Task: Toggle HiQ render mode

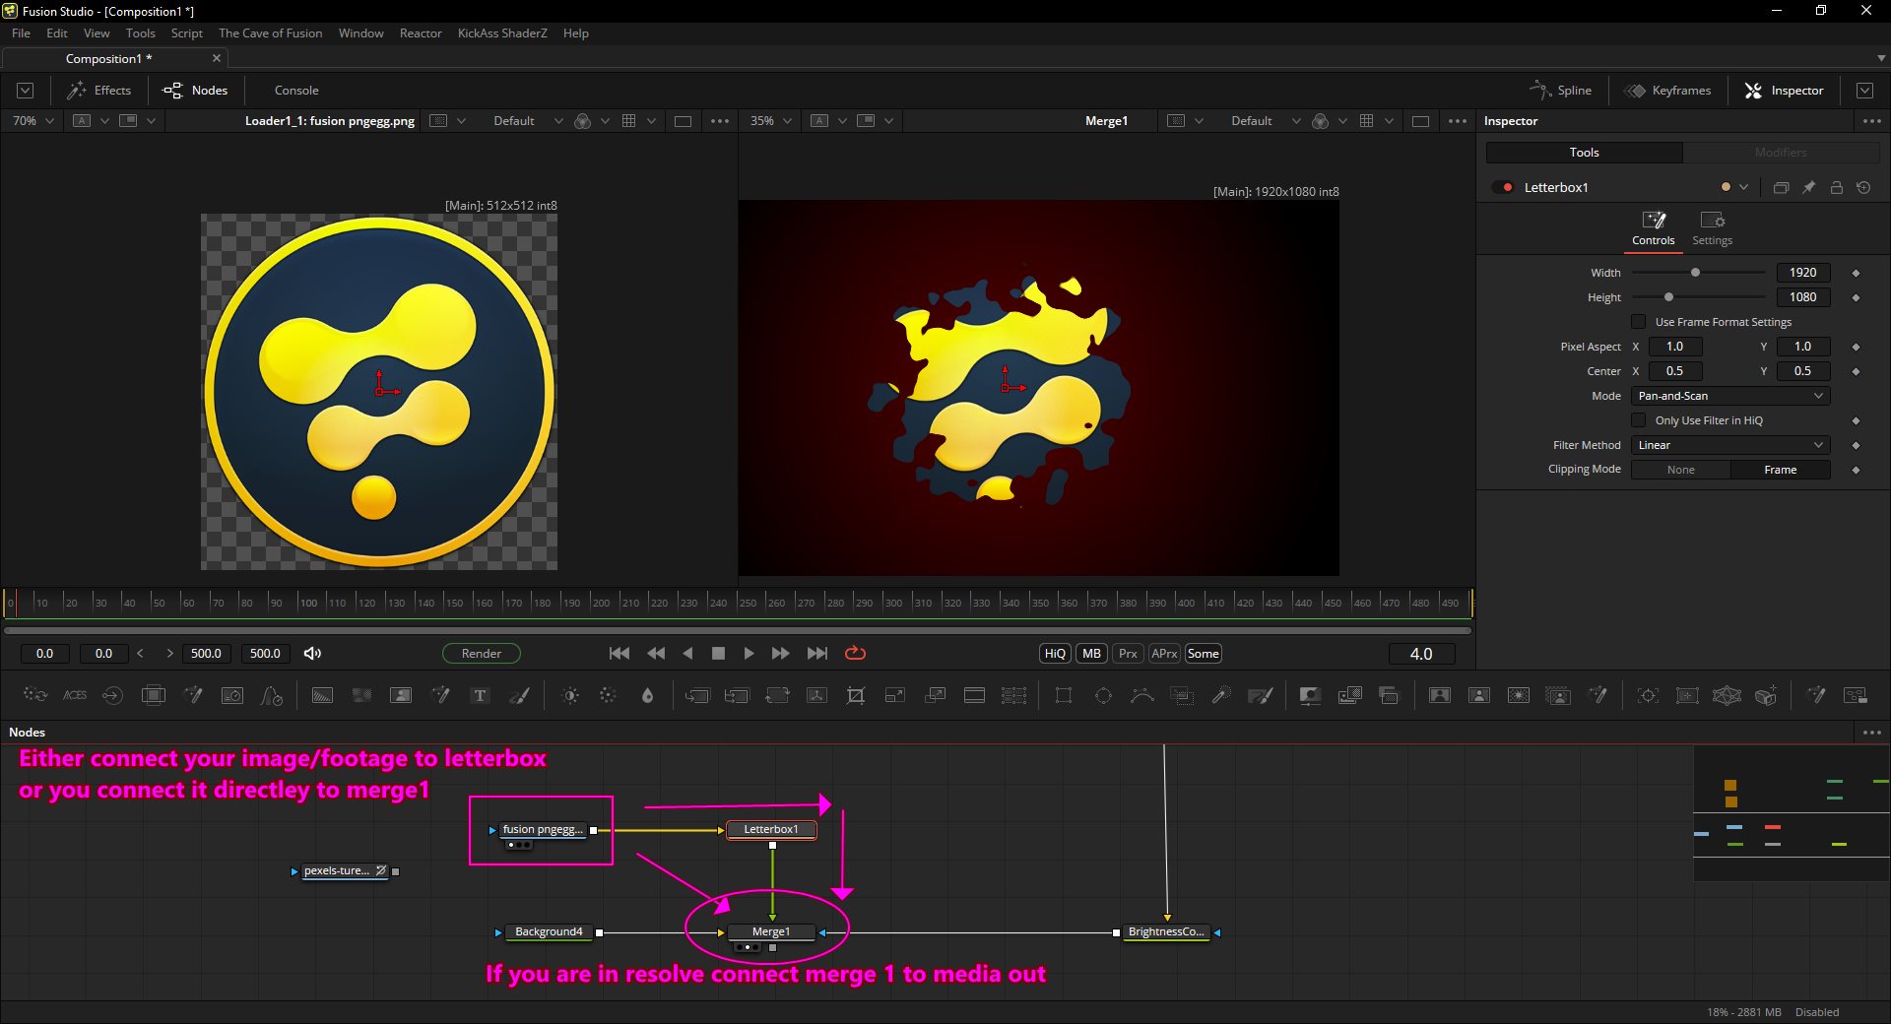Action: click(1055, 654)
